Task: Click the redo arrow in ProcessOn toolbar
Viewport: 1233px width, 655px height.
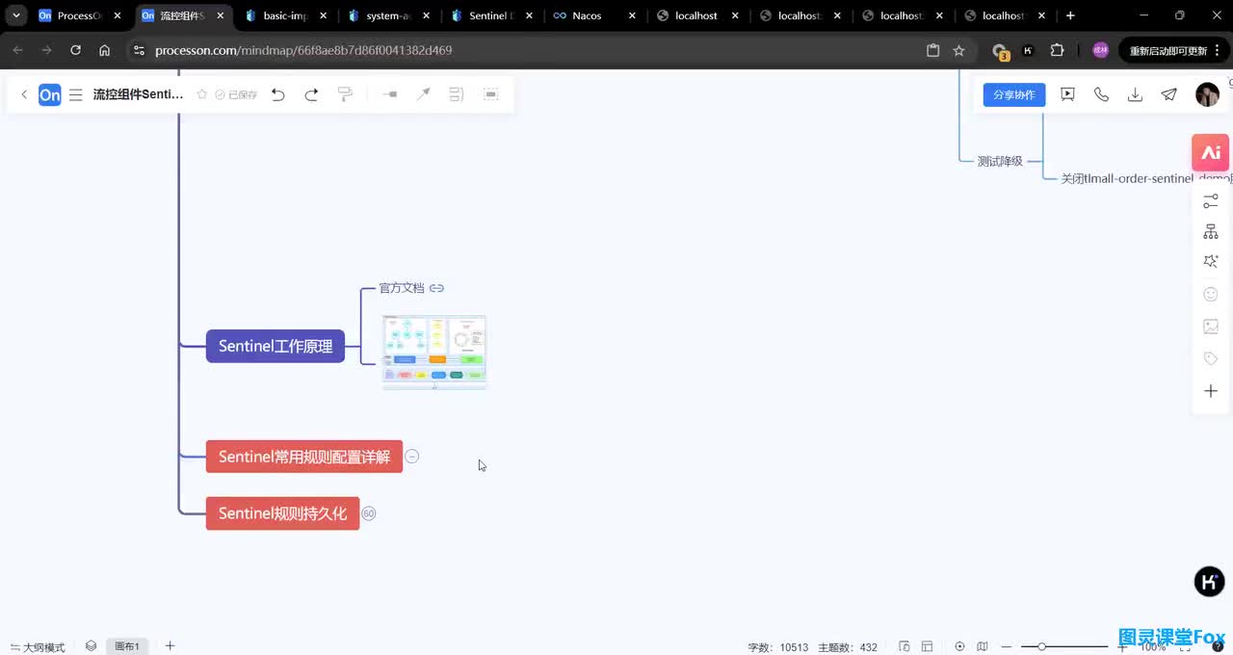Action: tap(311, 94)
